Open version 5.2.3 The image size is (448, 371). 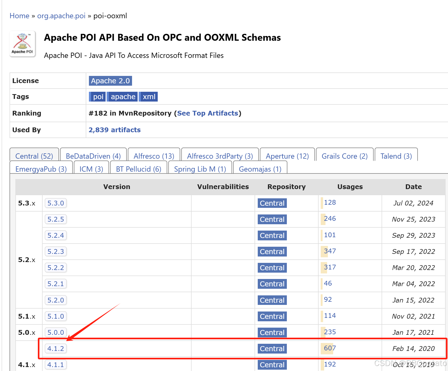pos(56,251)
